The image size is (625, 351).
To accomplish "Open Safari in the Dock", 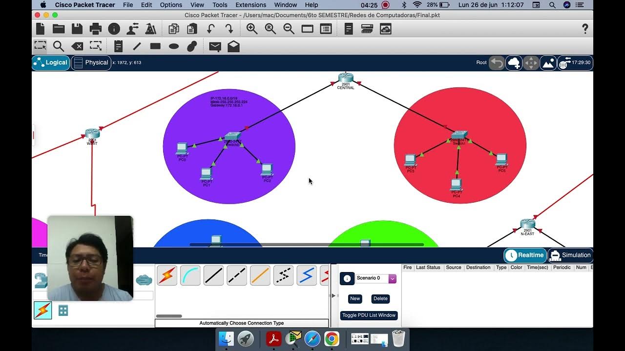I will coord(312,338).
